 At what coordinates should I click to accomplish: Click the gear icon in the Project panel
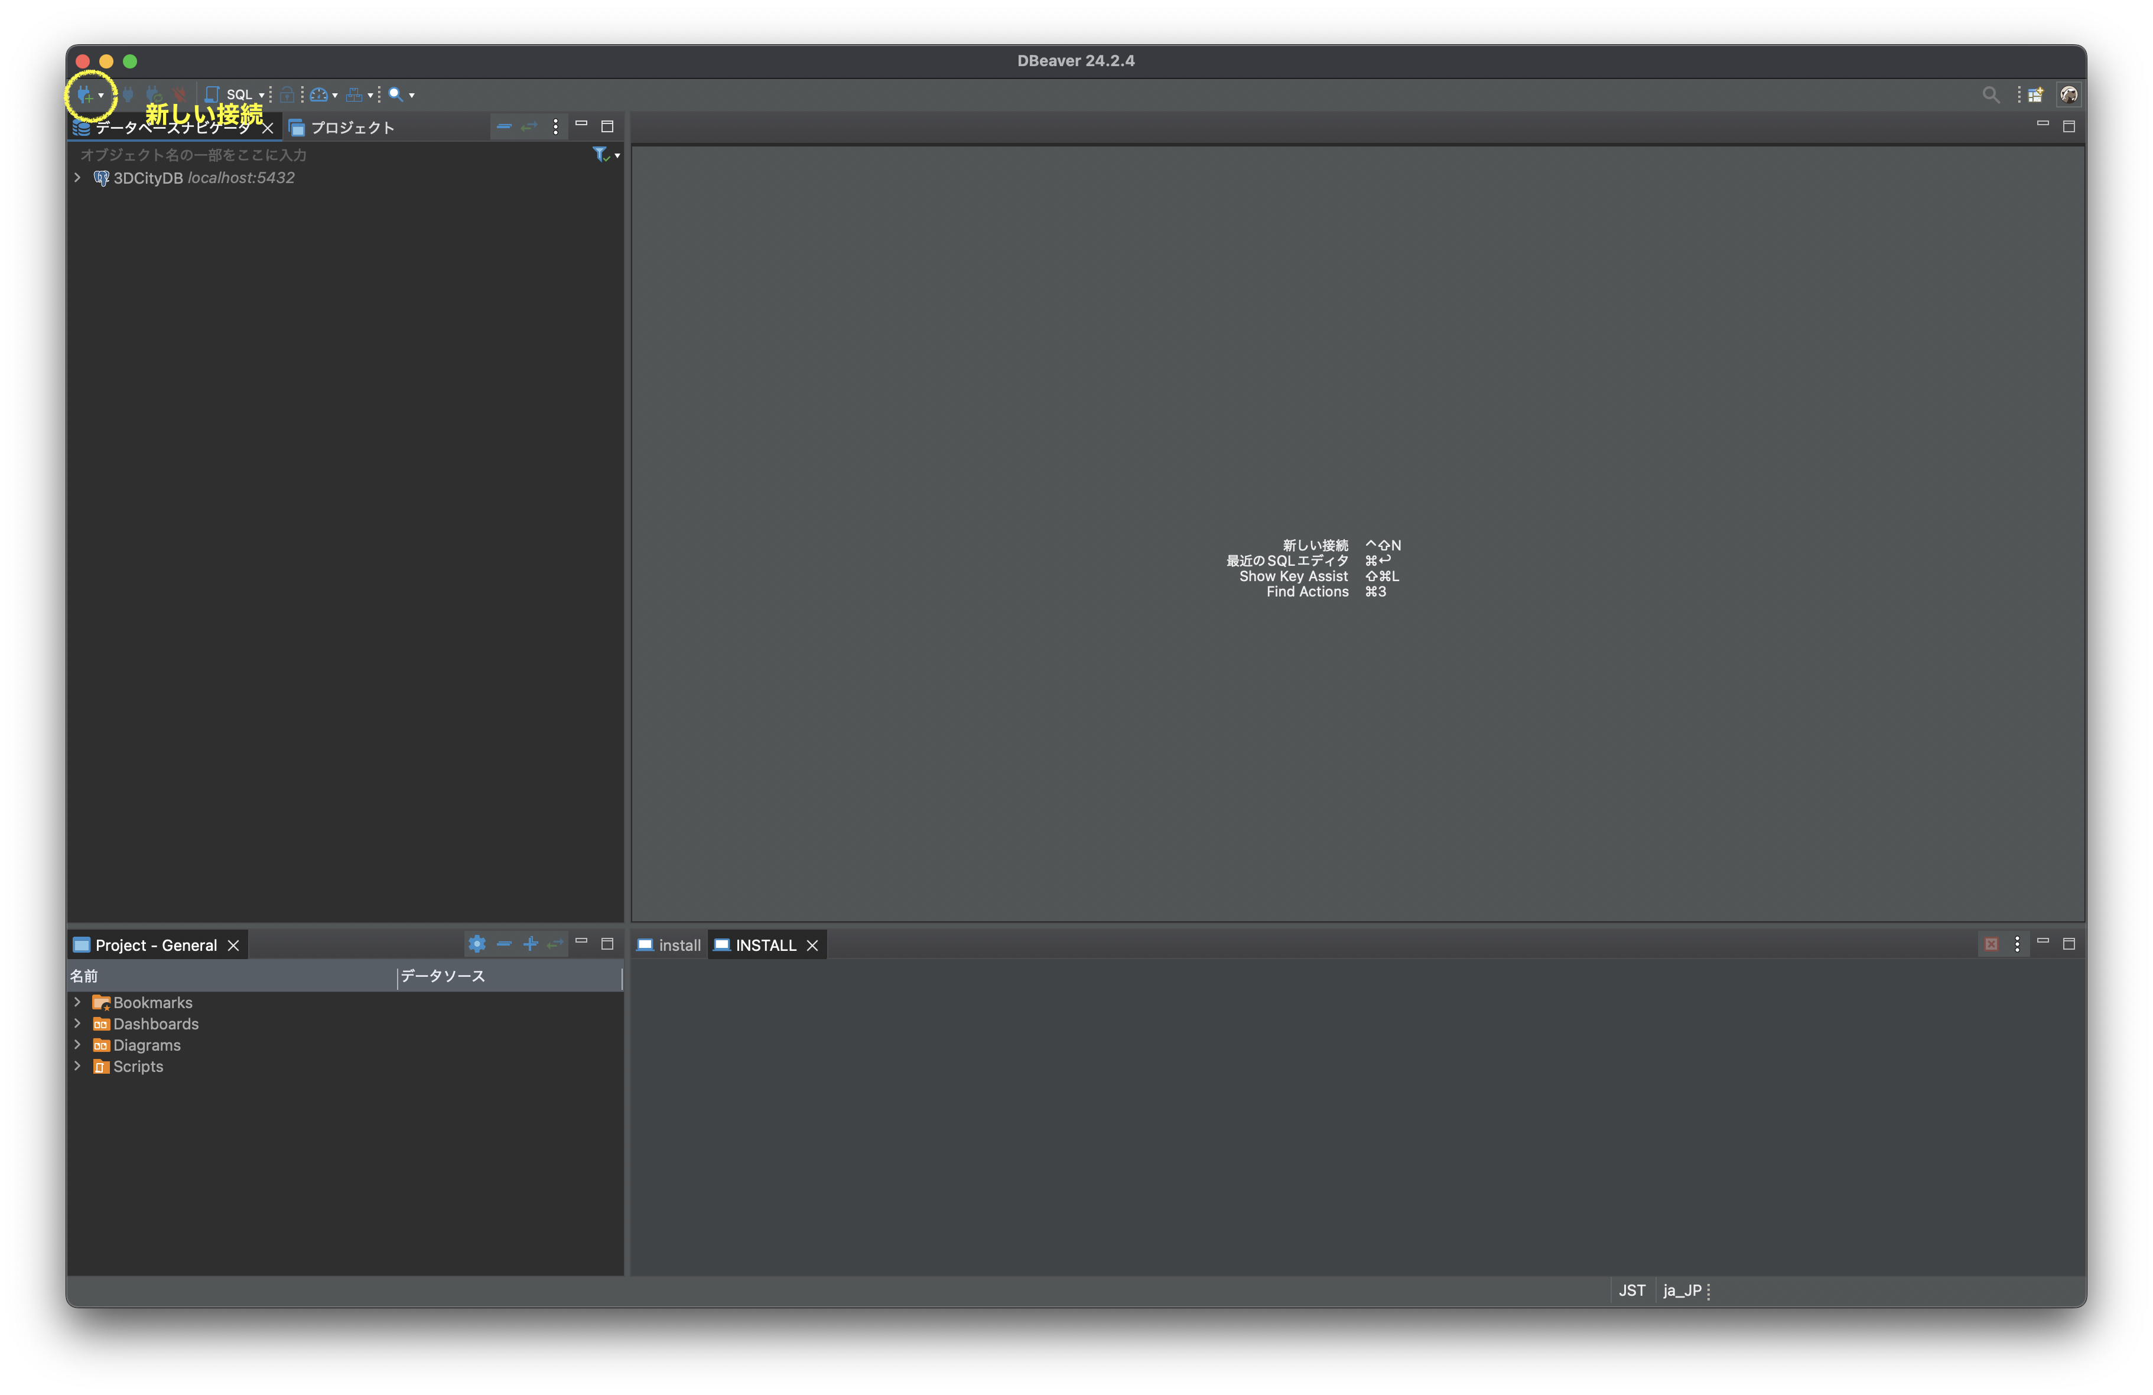[477, 944]
